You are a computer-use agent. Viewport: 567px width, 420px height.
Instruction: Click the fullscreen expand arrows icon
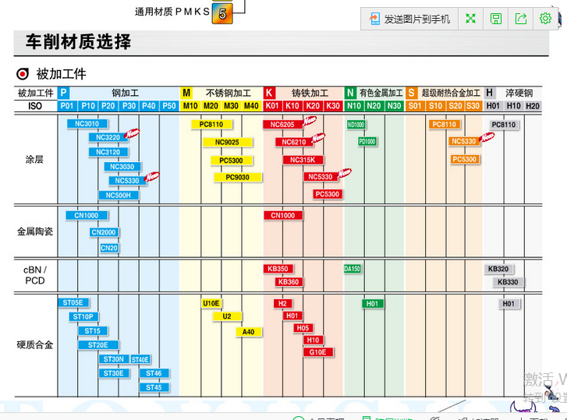pyautogui.click(x=470, y=19)
